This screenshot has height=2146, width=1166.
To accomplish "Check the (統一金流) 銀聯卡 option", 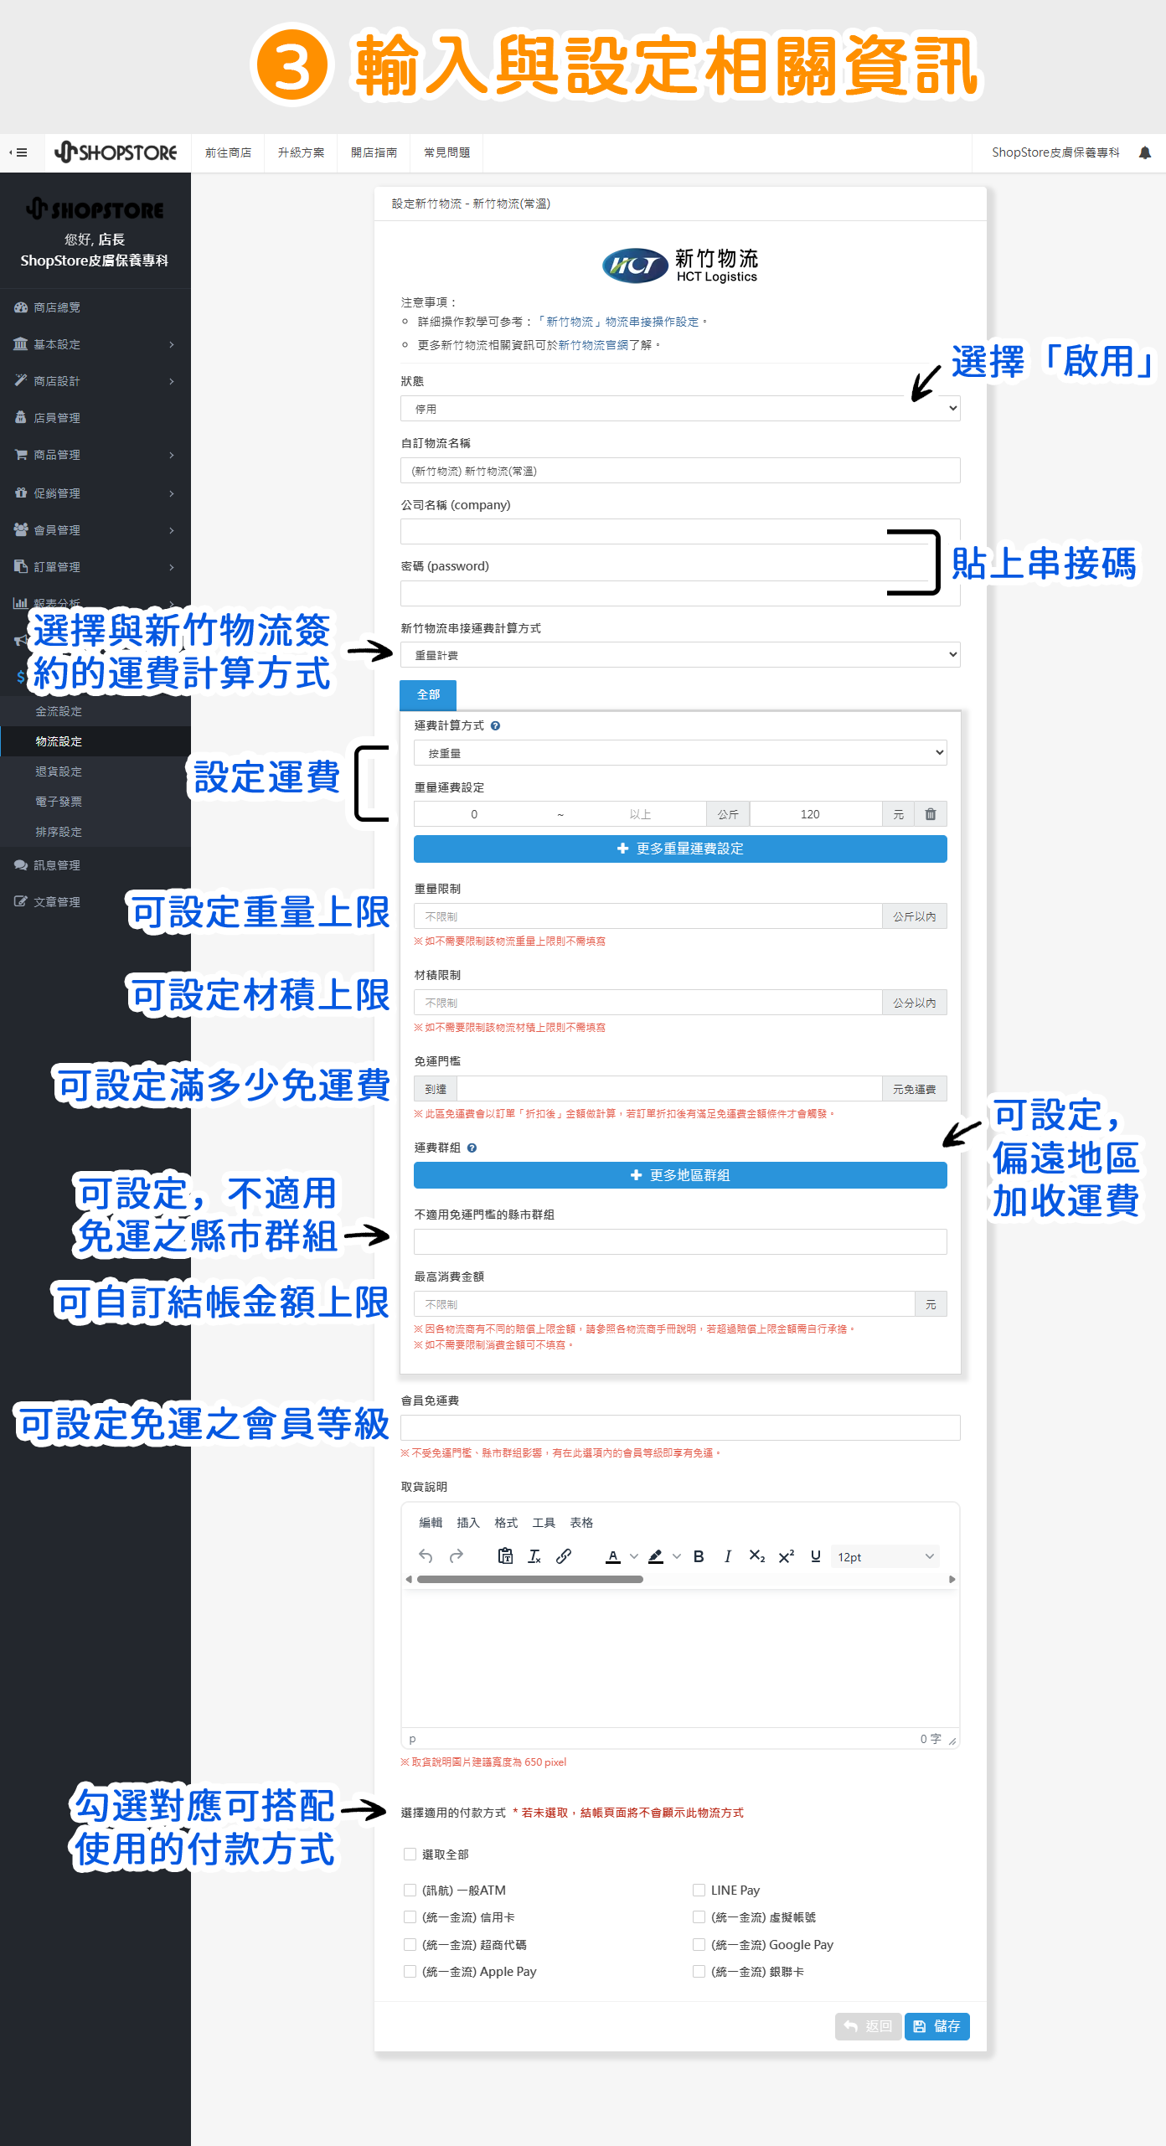I will coord(699,1971).
